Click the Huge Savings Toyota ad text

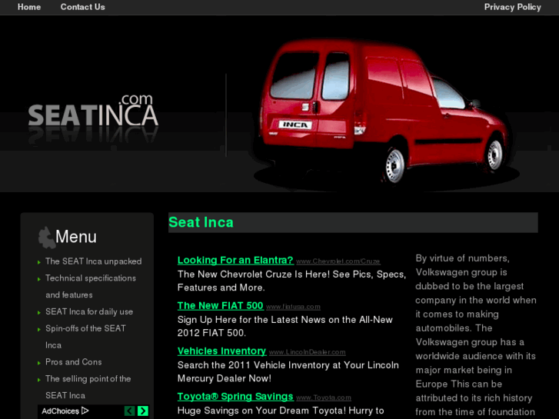click(281, 411)
